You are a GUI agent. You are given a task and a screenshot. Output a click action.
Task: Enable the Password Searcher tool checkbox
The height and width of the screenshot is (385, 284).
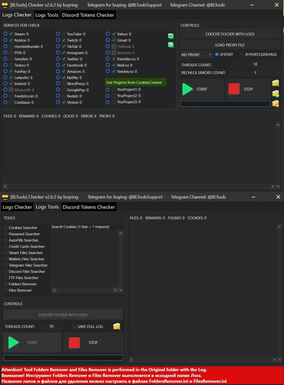[x=5, y=234]
